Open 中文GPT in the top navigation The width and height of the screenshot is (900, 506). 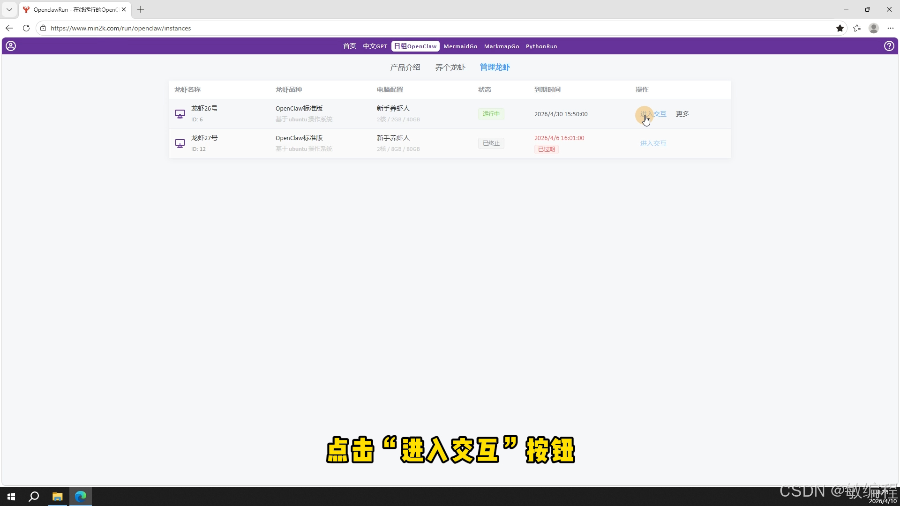pos(375,46)
